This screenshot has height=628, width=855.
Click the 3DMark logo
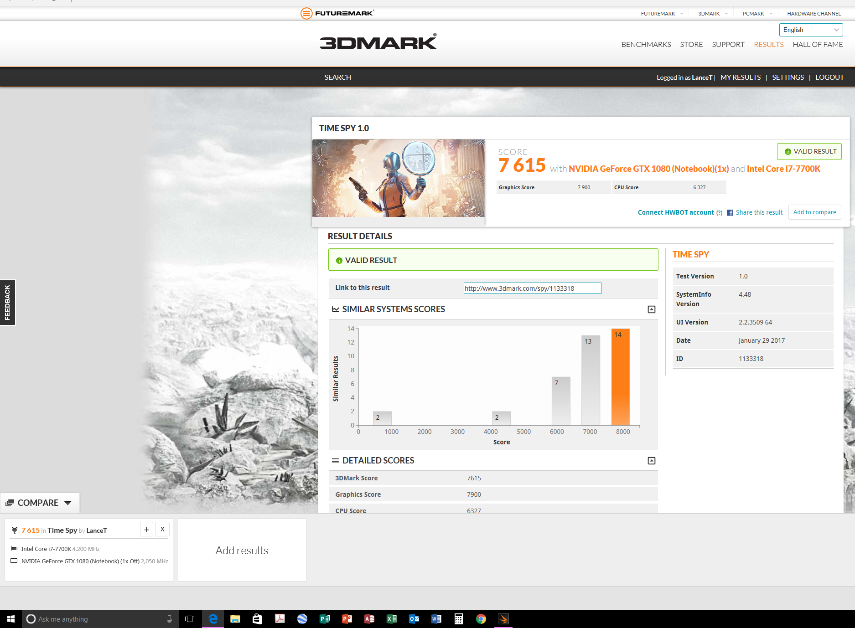click(x=378, y=41)
